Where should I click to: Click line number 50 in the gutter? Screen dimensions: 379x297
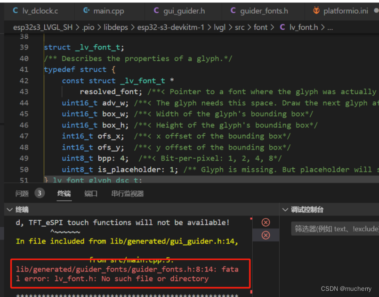coord(24,169)
